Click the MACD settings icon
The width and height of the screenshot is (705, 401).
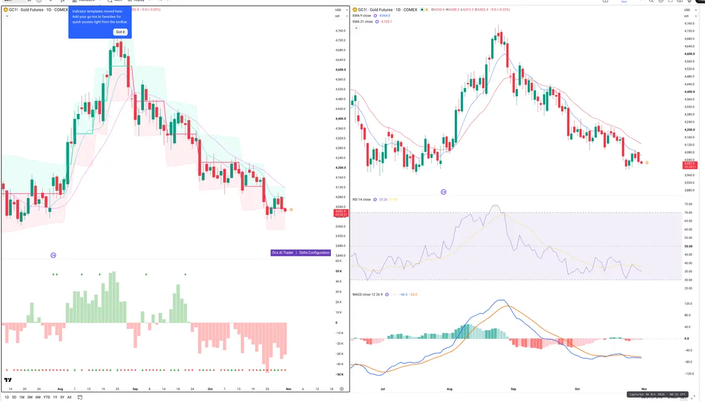click(x=387, y=294)
